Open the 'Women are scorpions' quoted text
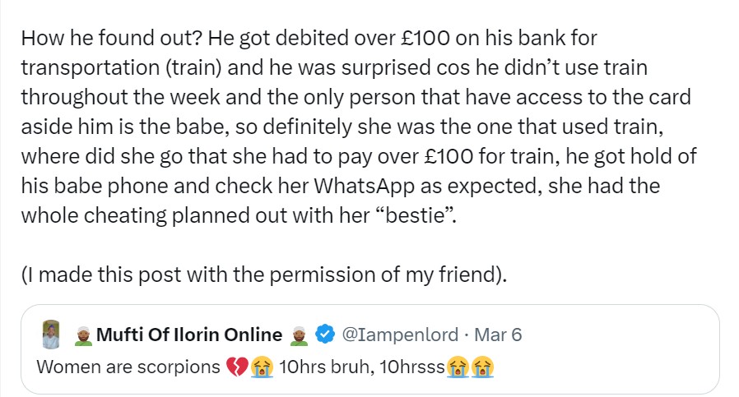 pos(128,366)
